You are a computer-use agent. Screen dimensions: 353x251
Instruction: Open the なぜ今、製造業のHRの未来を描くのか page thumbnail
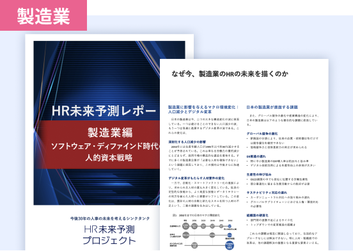(x=244, y=155)
